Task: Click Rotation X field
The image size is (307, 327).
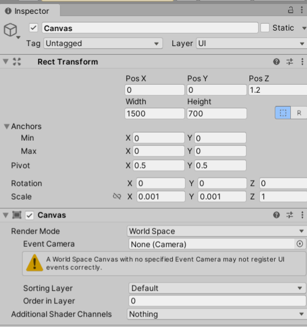Action: (x=161, y=183)
